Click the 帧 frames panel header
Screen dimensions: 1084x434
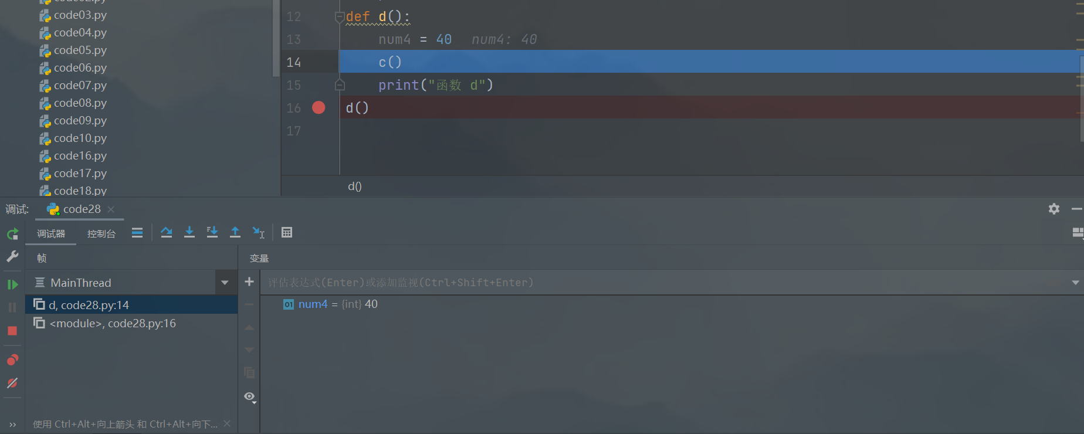click(x=42, y=258)
